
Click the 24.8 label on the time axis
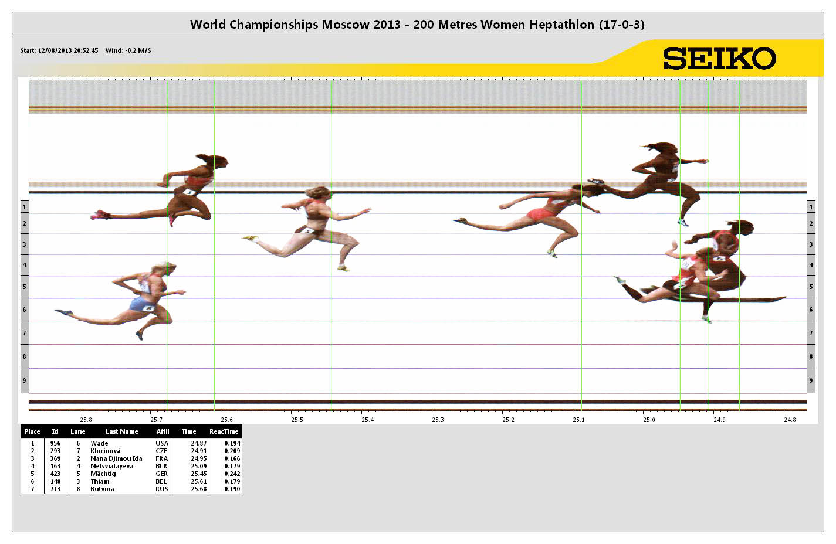[x=789, y=420]
